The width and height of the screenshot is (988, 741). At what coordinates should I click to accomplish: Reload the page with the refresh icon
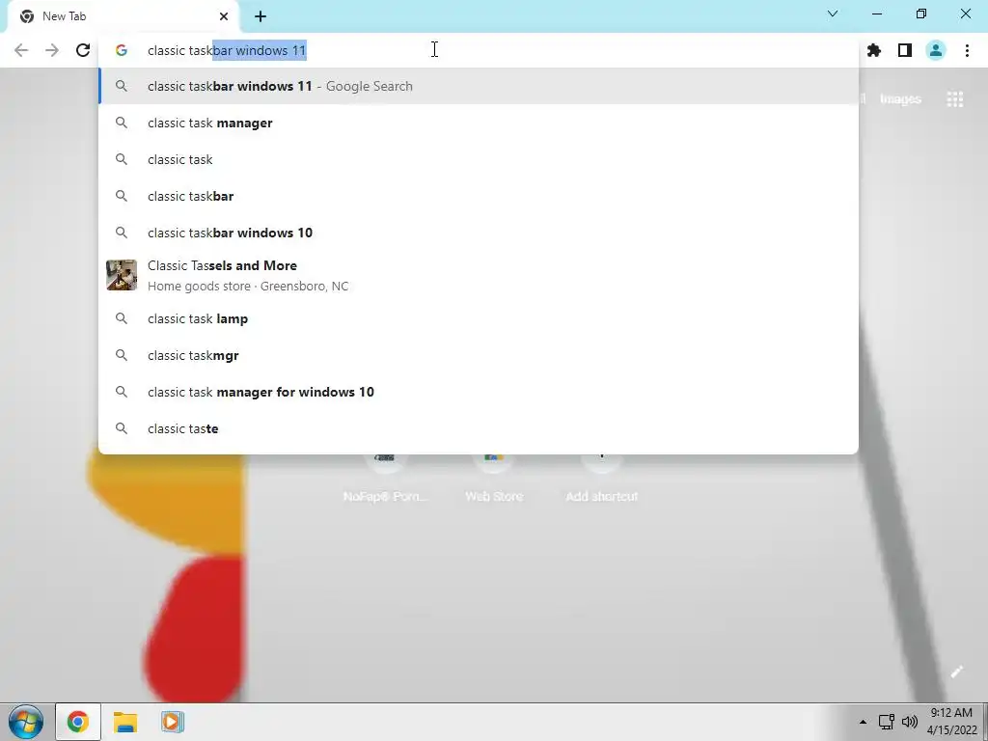coord(83,50)
